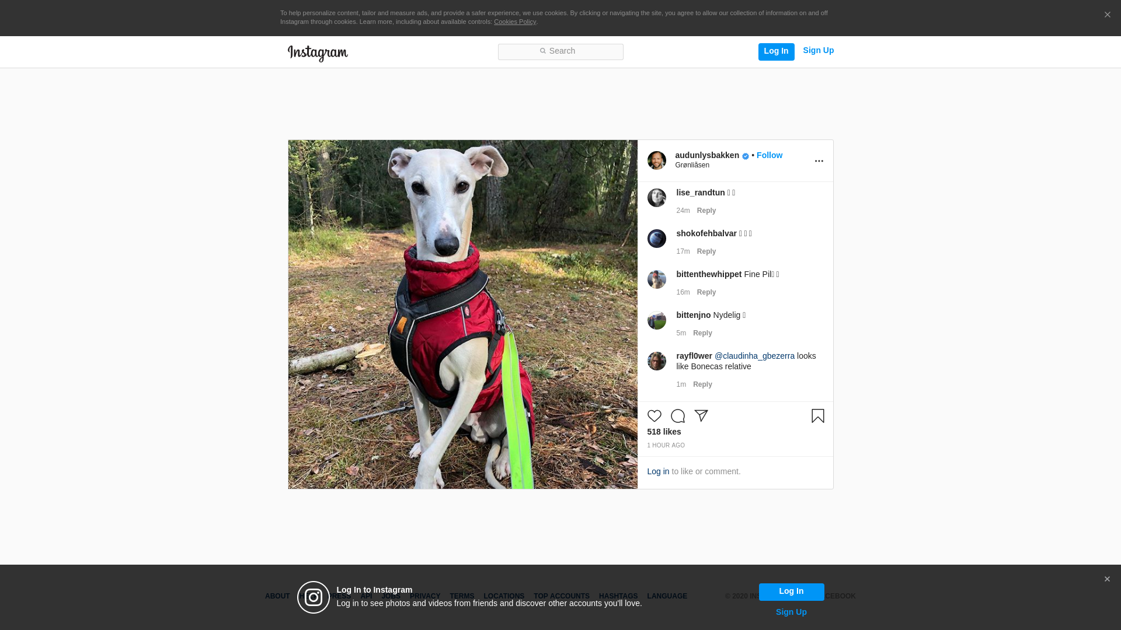Like the post with heart icon
This screenshot has height=630, width=1121.
coord(655,416)
